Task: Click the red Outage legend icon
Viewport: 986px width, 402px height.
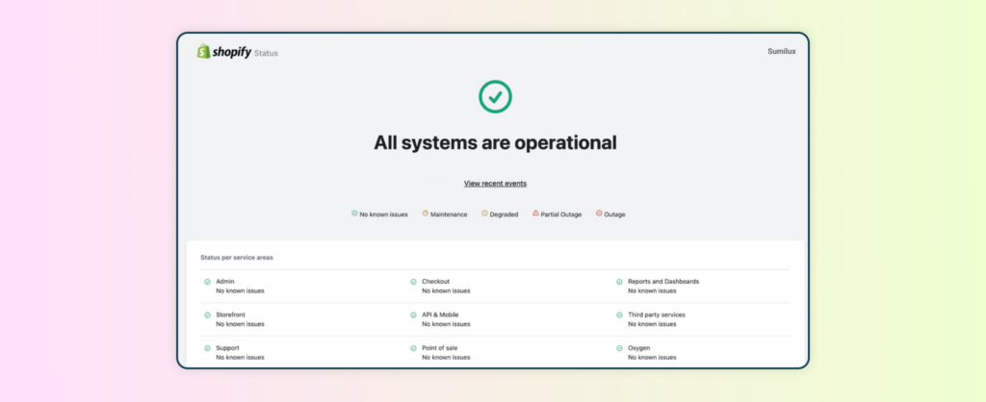Action: 599,214
